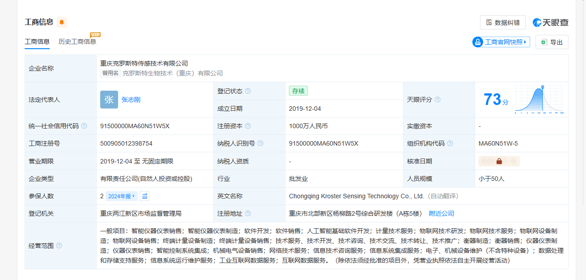This screenshot has width=586, height=280.
Task: Click help icon next to 组织机构代码
Action: [x=450, y=144]
